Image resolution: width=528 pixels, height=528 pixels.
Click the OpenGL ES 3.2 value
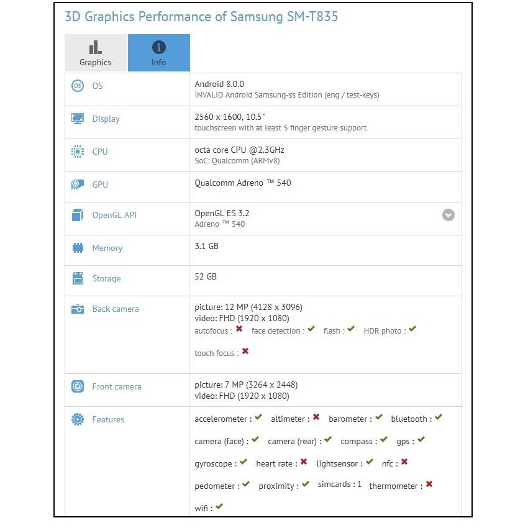tap(222, 213)
